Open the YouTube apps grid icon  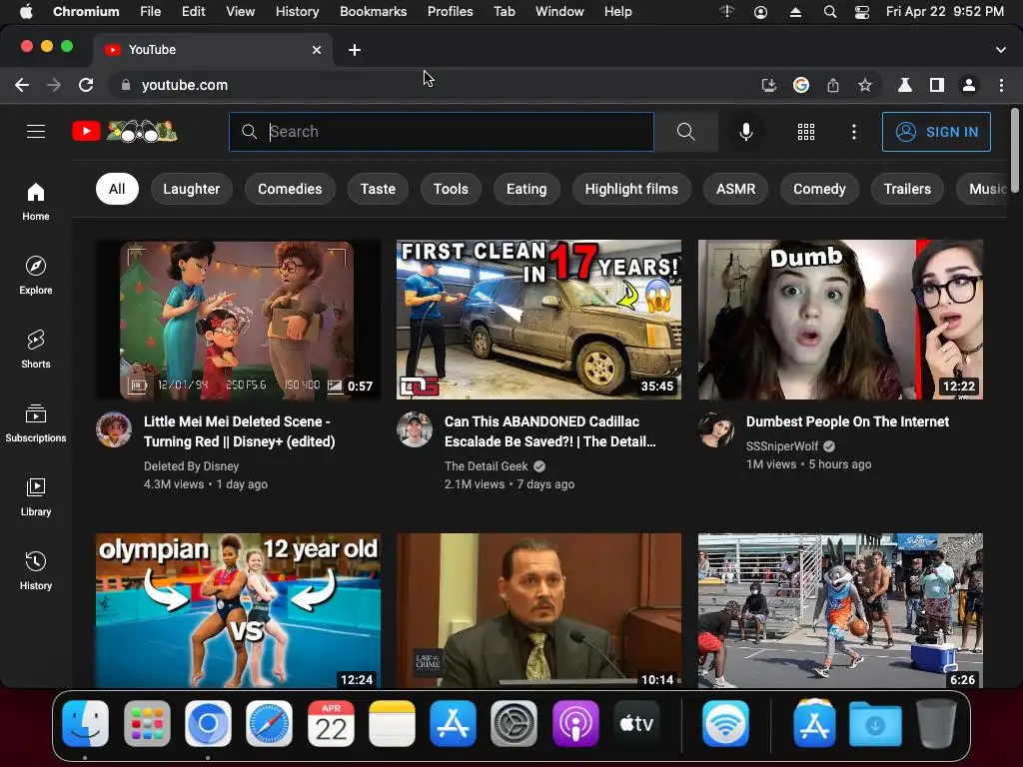point(806,132)
